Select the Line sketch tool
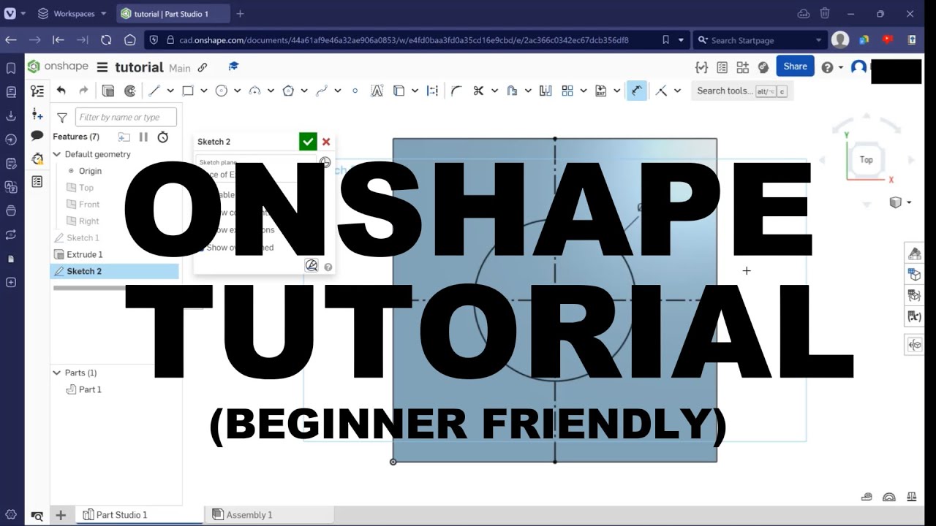Viewport: 936px width, 526px height. pos(154,91)
